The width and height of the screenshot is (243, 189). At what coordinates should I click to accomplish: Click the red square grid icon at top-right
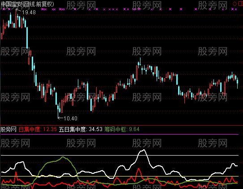[x=240, y=4]
